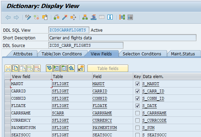Click the Collapse node minus icon
The image size is (201, 137).
click(64, 68)
